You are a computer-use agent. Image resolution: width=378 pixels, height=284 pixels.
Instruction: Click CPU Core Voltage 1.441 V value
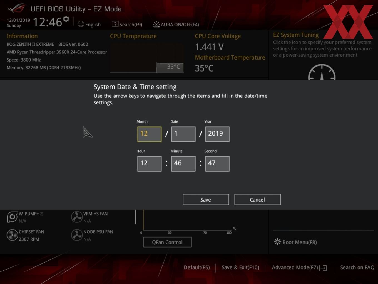click(x=209, y=47)
